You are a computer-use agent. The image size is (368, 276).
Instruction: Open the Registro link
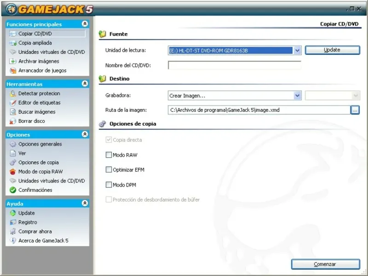(28, 222)
